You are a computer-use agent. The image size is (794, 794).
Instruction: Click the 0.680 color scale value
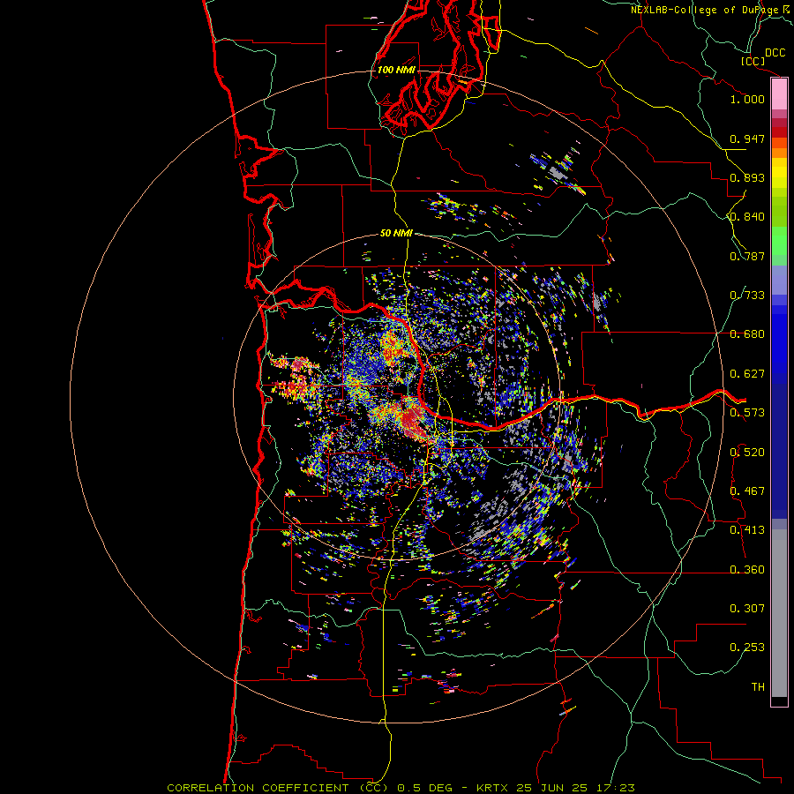[x=747, y=334]
